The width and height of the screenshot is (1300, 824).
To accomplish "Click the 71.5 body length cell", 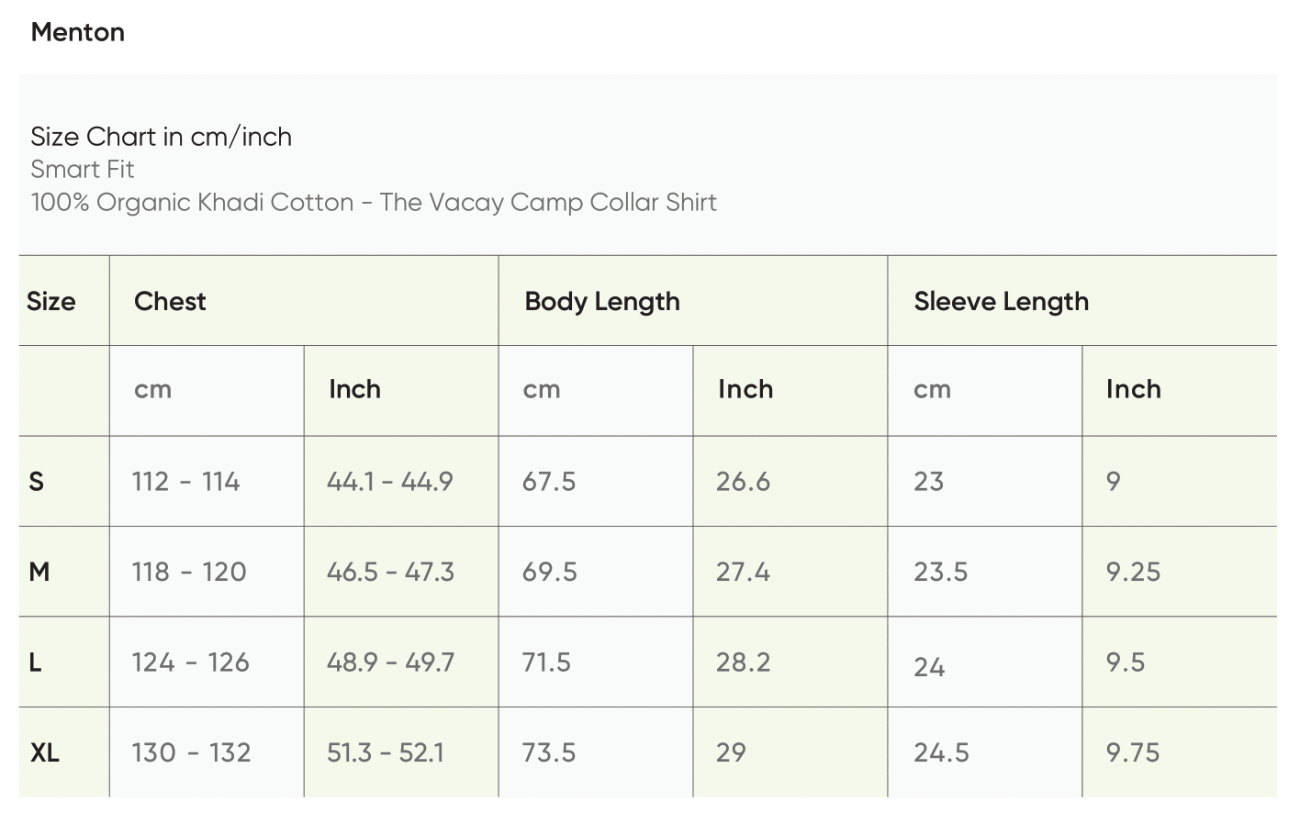I will [x=546, y=663].
